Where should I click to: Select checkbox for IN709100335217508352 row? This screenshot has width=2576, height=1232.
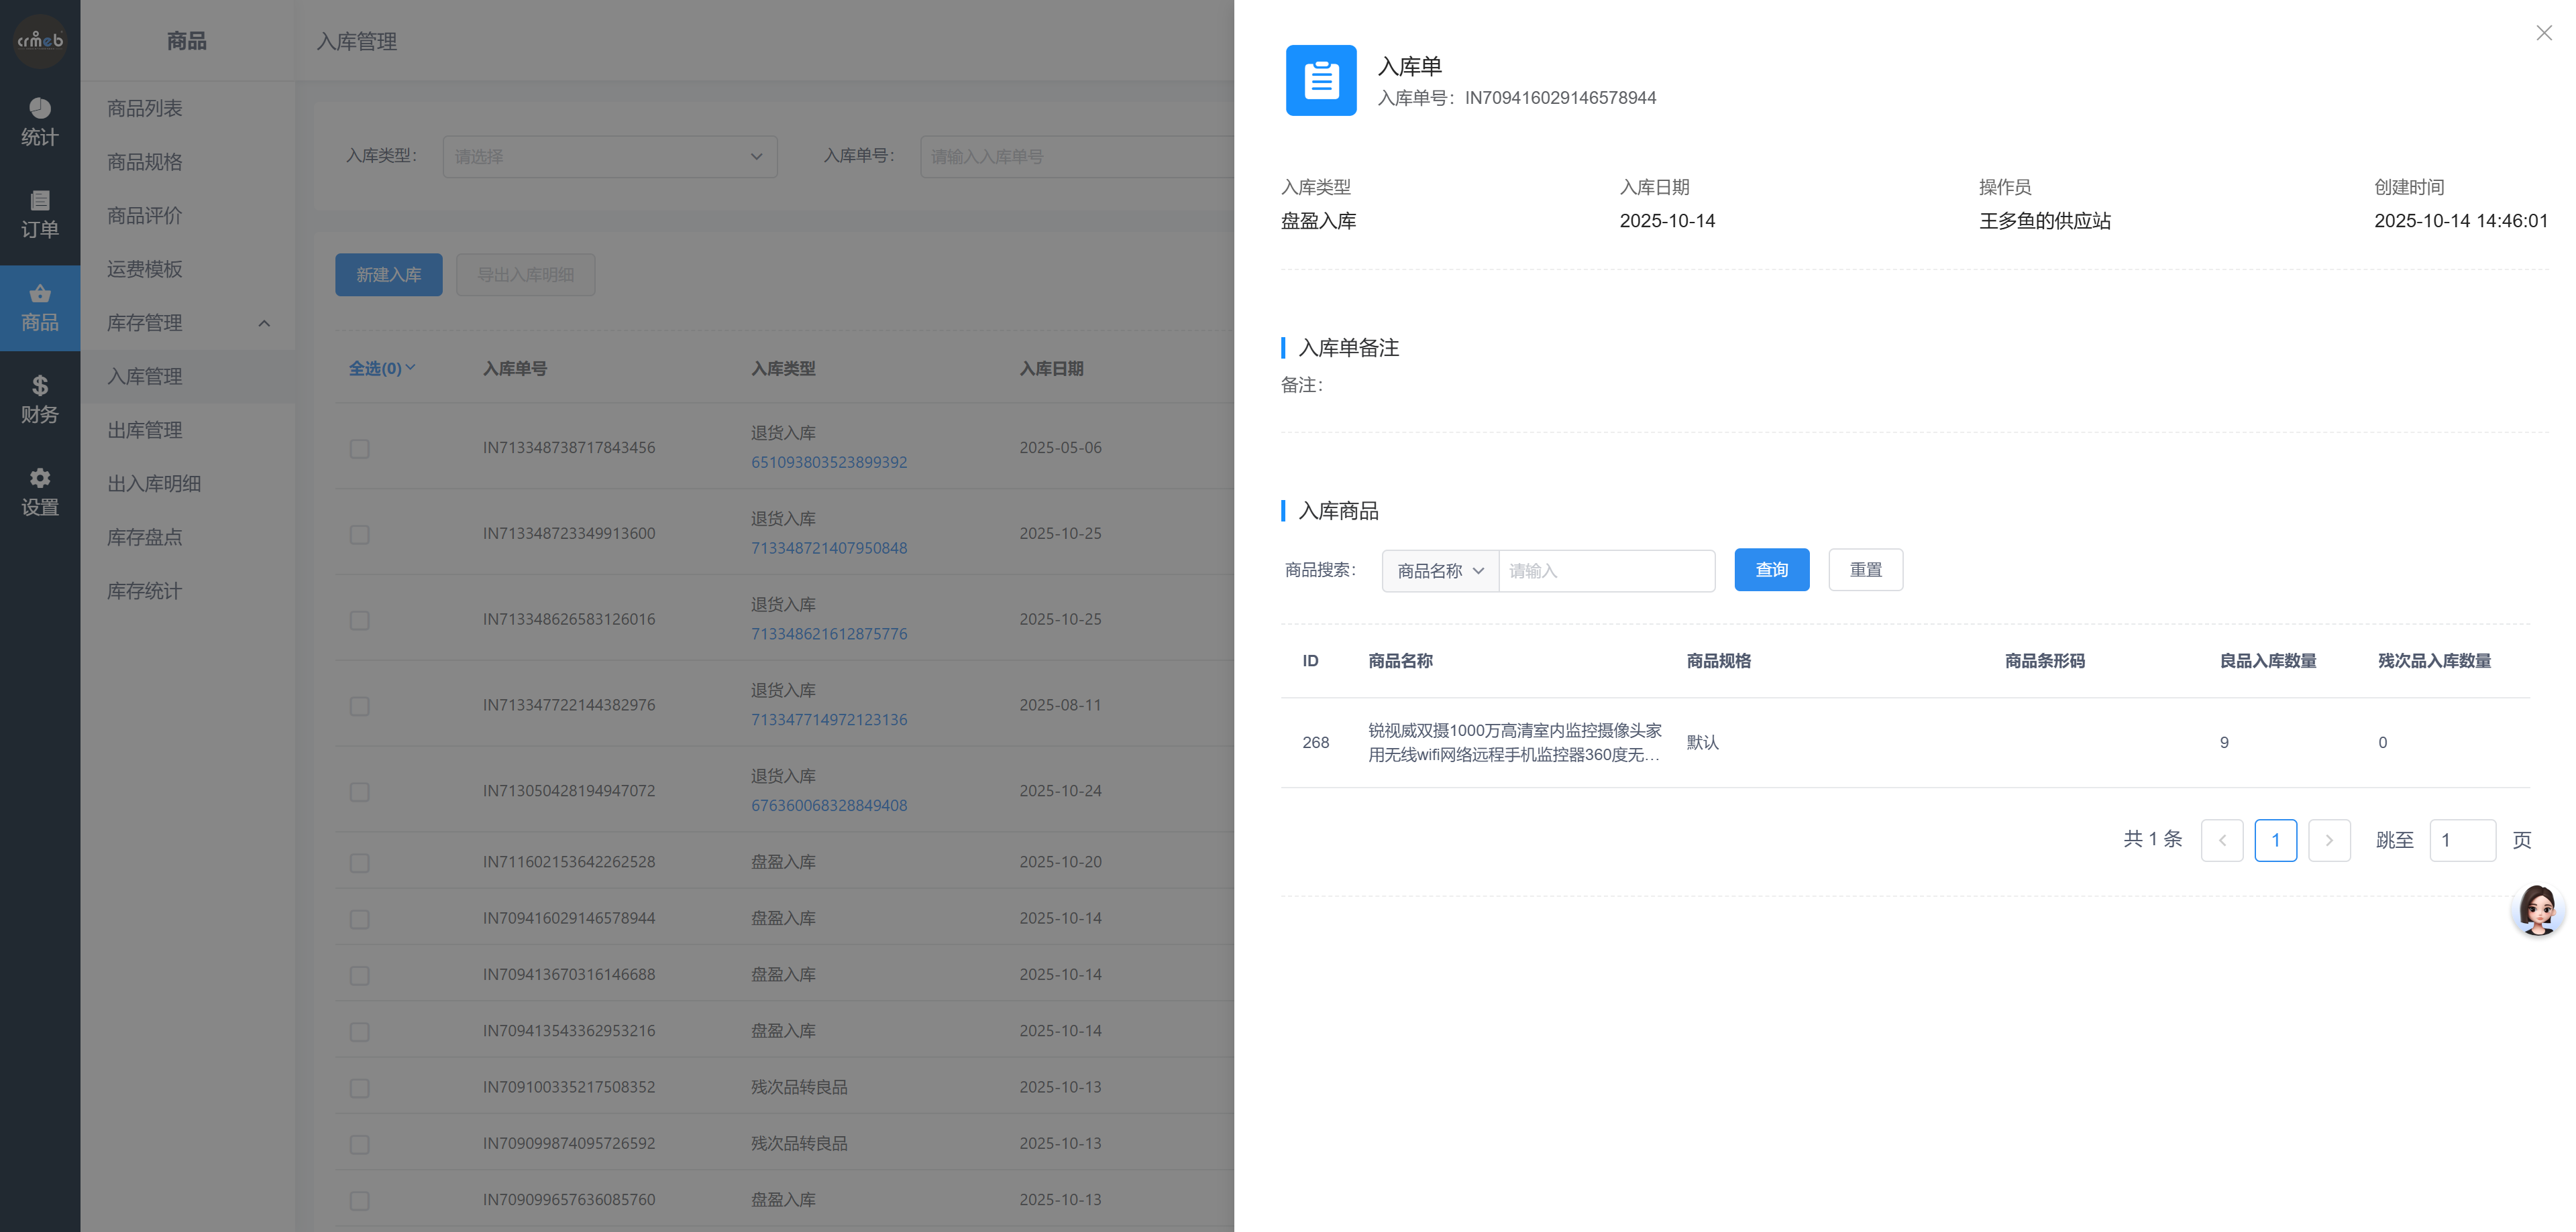click(359, 1088)
